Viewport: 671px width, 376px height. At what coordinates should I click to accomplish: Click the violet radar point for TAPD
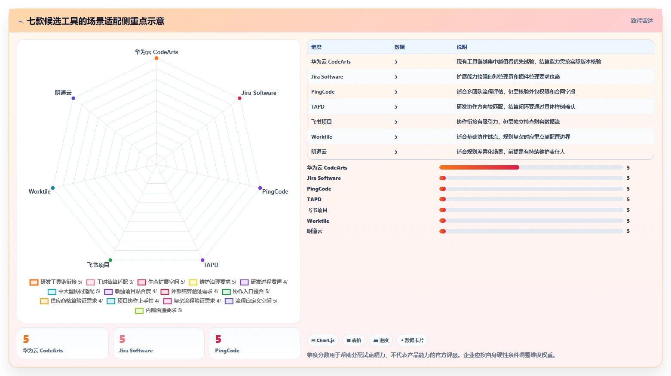pyautogui.click(x=202, y=260)
